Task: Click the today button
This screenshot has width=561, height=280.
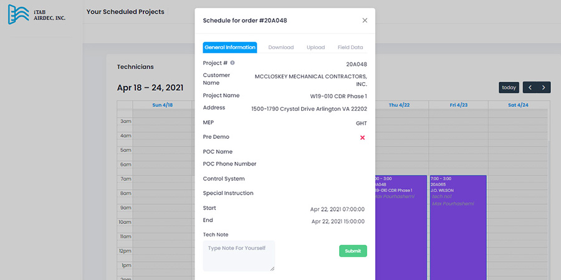Action: click(509, 88)
